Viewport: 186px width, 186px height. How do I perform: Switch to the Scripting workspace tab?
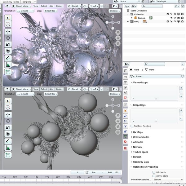coord(27,2)
